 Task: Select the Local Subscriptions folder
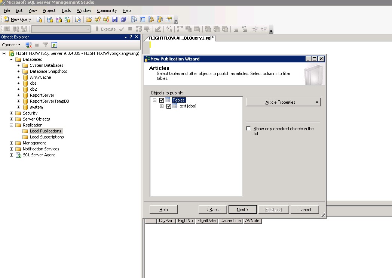click(x=47, y=137)
